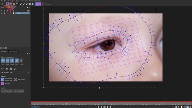
Task: Toggle the Autokey A button
Action: (x=187, y=107)
